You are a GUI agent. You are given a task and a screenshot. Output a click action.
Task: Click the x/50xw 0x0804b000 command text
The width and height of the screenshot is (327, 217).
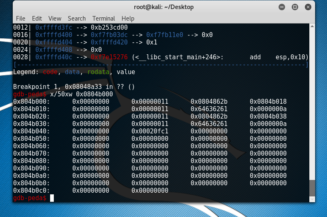[81, 94]
